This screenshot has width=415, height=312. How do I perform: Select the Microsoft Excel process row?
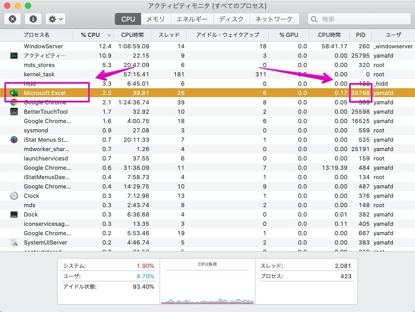208,93
